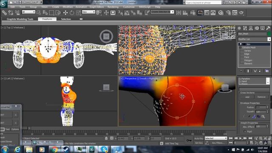Open the selection filter All dropdown
The width and height of the screenshot is (272, 153).
28,12
